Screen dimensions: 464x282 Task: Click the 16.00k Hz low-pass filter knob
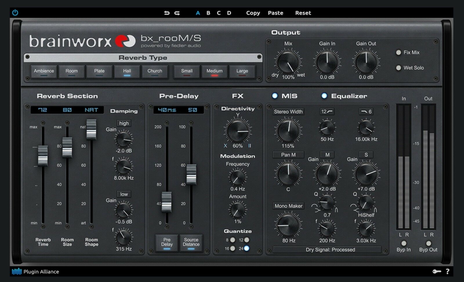point(366,127)
